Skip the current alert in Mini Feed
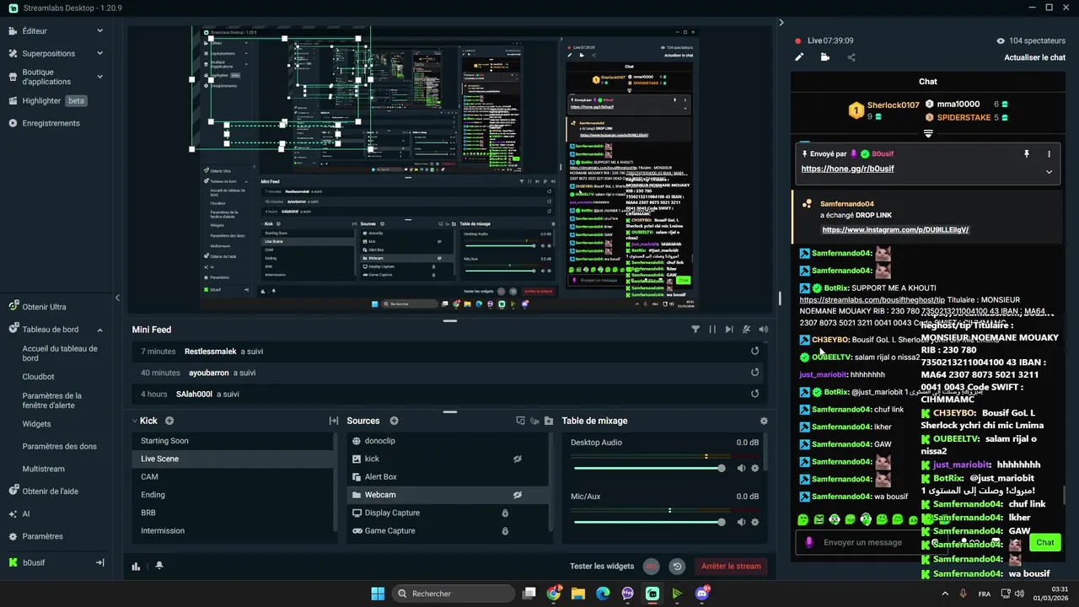This screenshot has height=607, width=1079. (729, 330)
